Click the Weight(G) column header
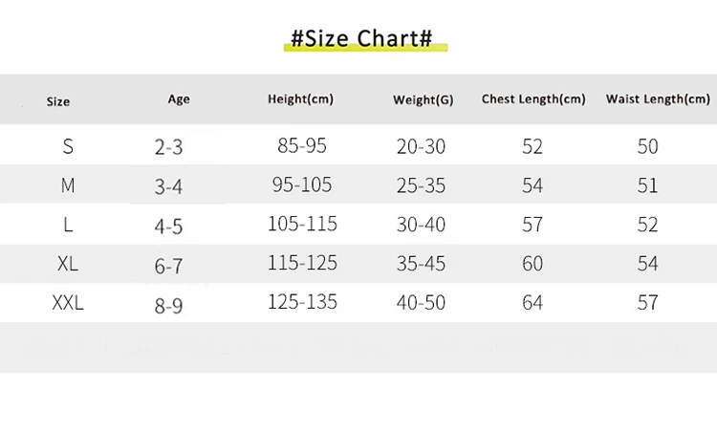Screen dimensions: 717x433 pyautogui.click(x=424, y=100)
